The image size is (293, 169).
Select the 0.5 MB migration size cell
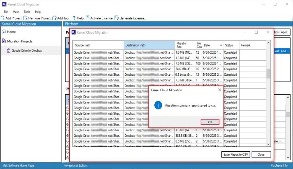pyautogui.click(x=185, y=141)
